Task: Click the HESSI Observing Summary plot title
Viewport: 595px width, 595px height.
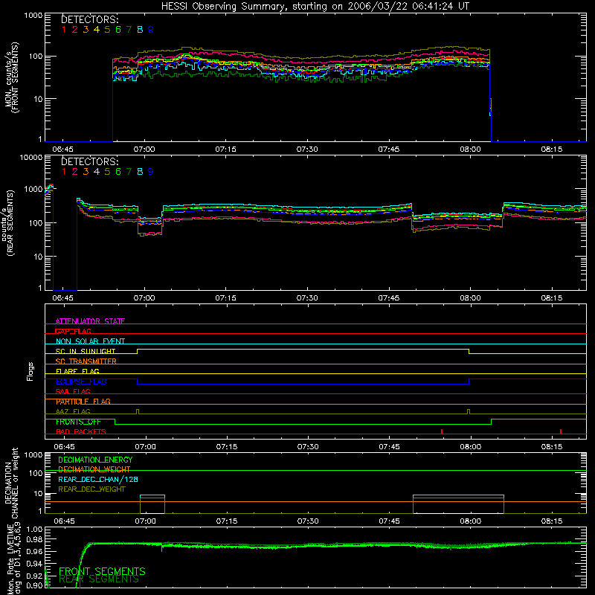Action: pos(315,6)
